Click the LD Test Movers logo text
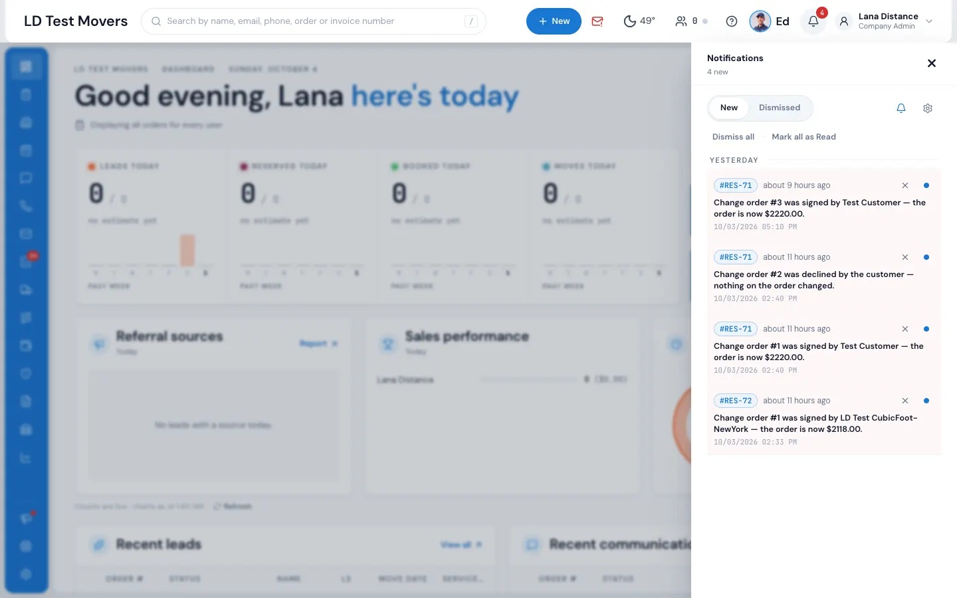This screenshot has height=598, width=957. coord(76,21)
